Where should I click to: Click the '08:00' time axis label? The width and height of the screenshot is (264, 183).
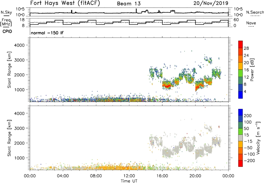(x=96, y=176)
